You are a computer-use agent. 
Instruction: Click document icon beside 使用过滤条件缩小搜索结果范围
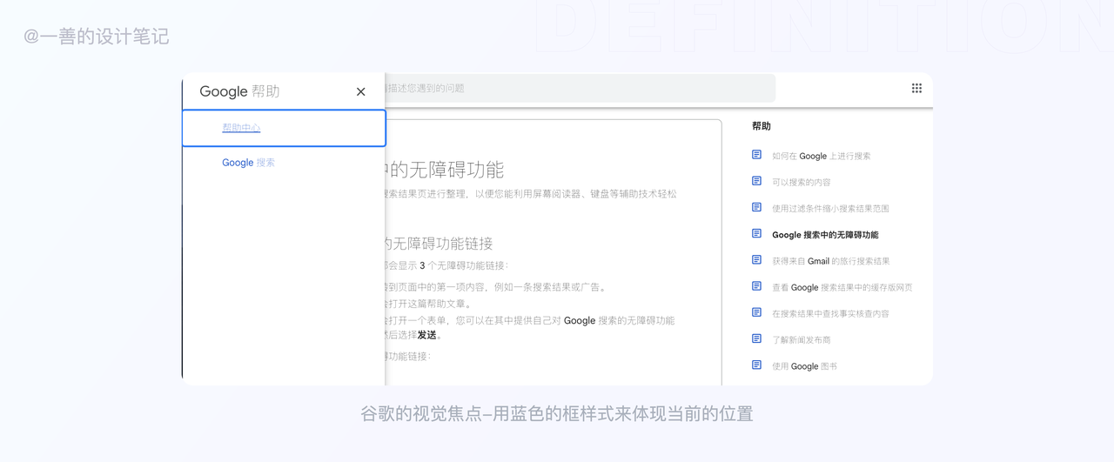click(x=756, y=207)
